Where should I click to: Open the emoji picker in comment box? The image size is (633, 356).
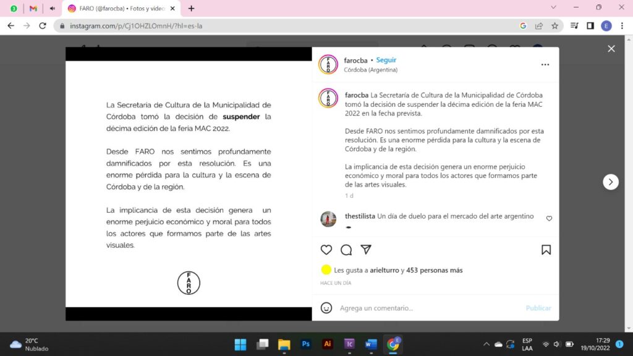tap(326, 308)
